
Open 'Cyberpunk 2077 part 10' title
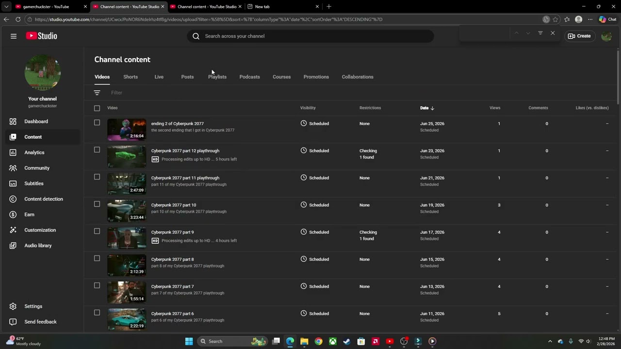[174, 205]
